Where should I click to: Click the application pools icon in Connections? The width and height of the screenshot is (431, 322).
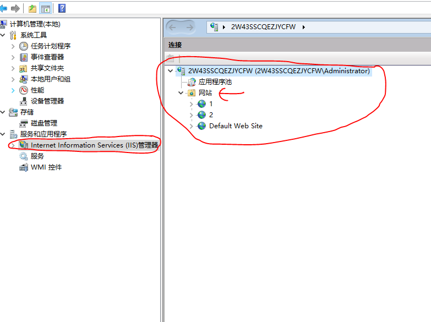point(192,82)
